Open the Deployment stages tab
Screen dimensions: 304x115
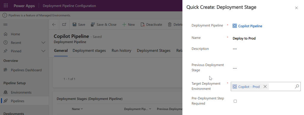point(89,50)
